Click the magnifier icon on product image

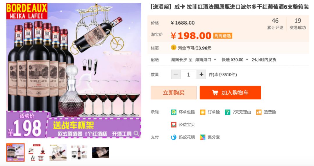click(x=136, y=133)
